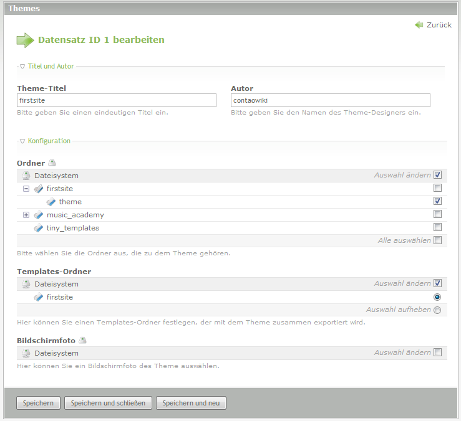
Task: Click the theme subfolder icon
Action: [51, 202]
